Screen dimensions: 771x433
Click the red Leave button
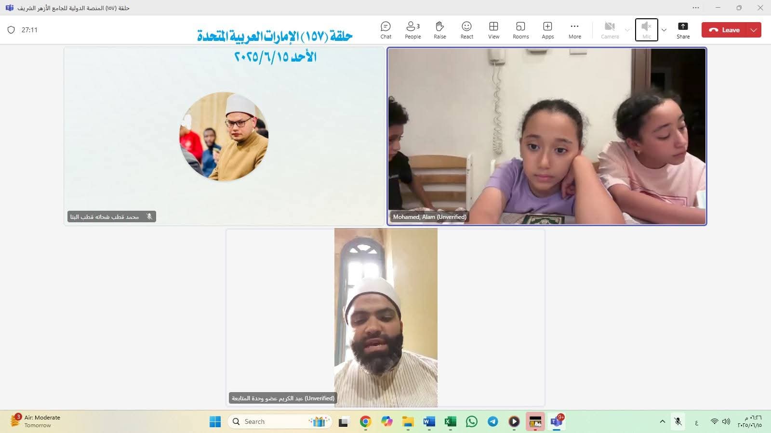click(x=724, y=30)
